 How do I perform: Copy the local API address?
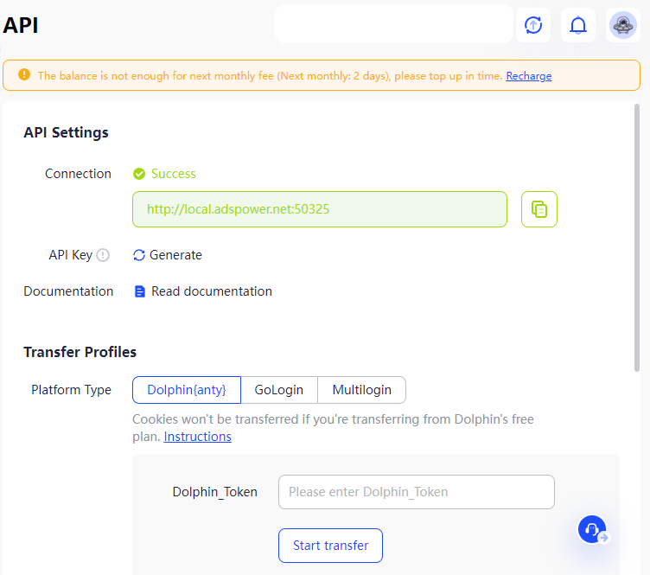tap(538, 209)
